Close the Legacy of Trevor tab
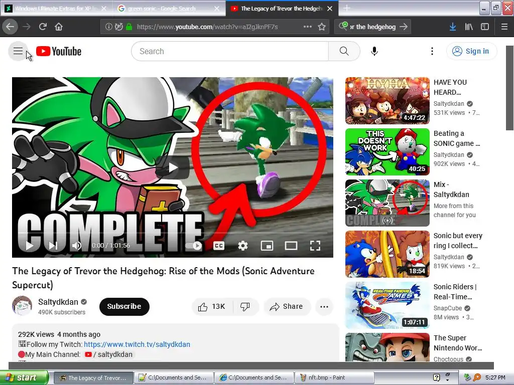Screen dimensions: 514x385 [330, 9]
